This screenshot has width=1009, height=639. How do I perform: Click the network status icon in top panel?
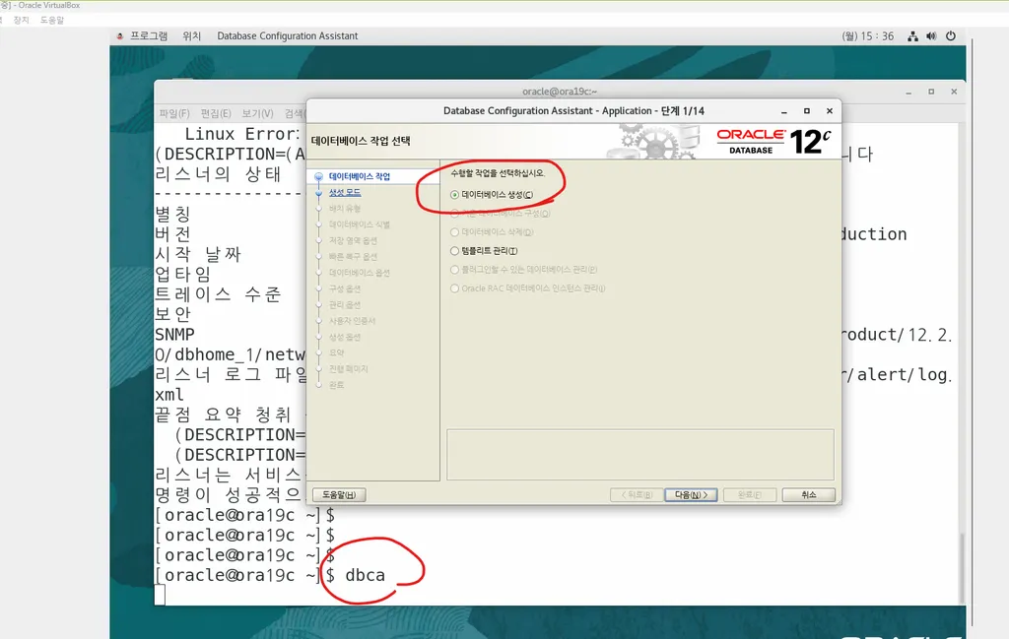pyautogui.click(x=912, y=36)
